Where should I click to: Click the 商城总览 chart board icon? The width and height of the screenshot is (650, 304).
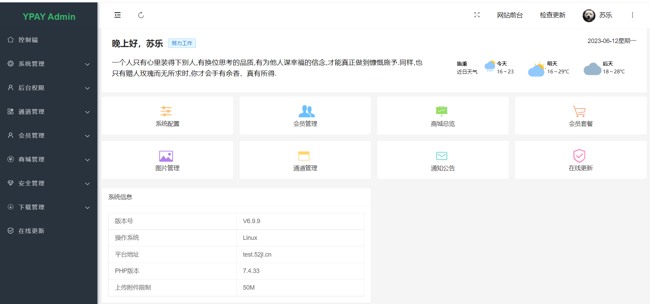442,111
